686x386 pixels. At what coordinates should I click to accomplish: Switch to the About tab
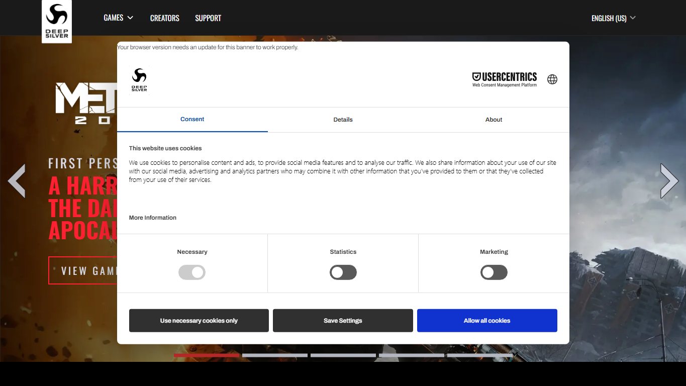[494, 120]
